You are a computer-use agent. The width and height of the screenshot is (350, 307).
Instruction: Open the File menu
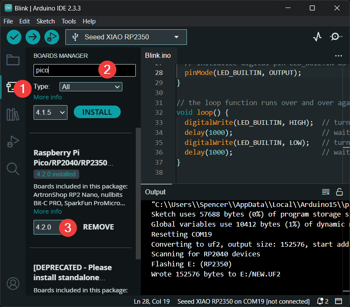8,21
